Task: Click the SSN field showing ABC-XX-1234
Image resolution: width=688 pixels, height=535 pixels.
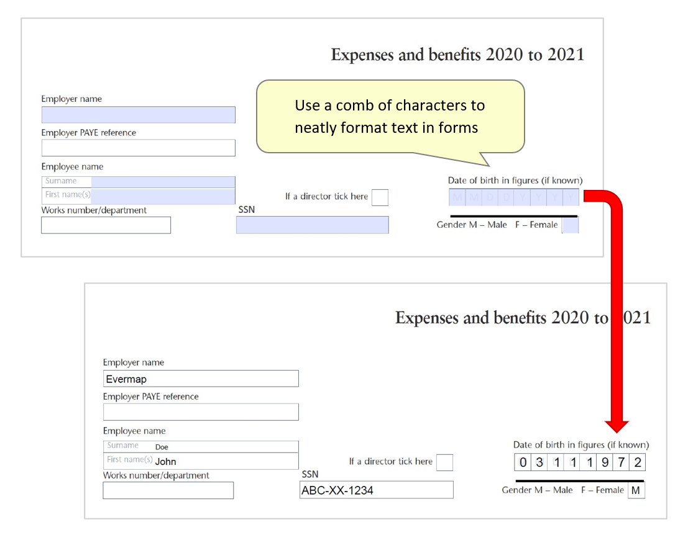Action: 376,490
